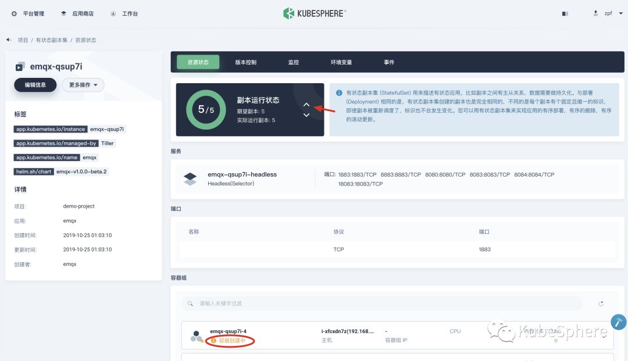Open the emqx-qsup7i-4 pod
This screenshot has height=361, width=628.
point(229,331)
